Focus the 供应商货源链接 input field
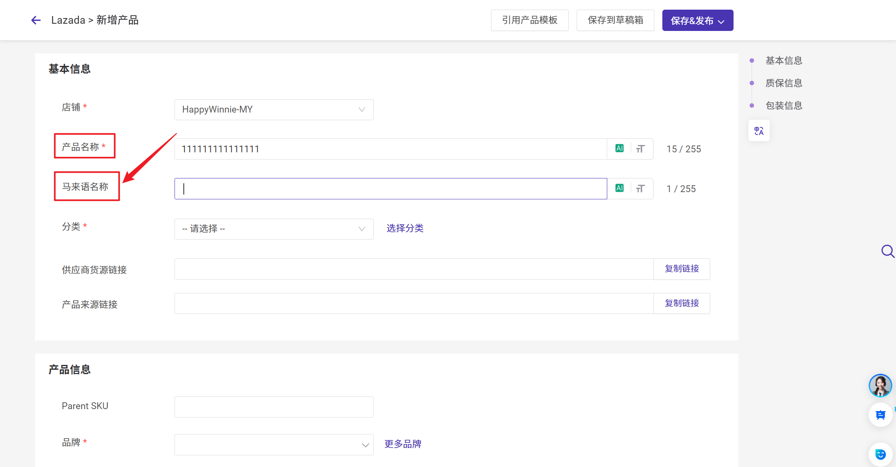 (414, 269)
